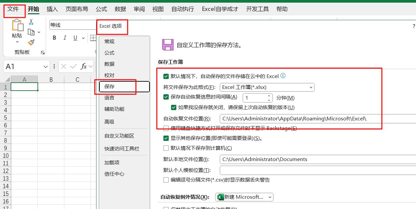This screenshot has height=209, width=416.
Task: Increase autorecover minutes with up arrow
Action: tap(269, 96)
